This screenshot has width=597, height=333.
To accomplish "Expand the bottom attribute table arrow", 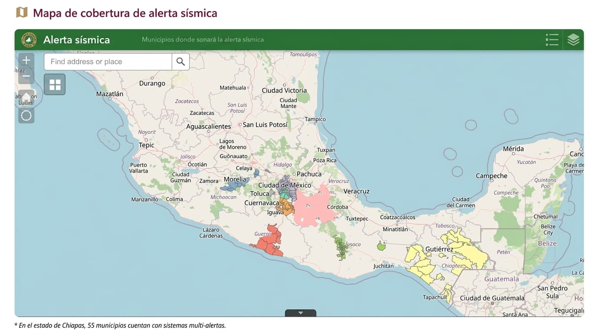I will point(300,313).
